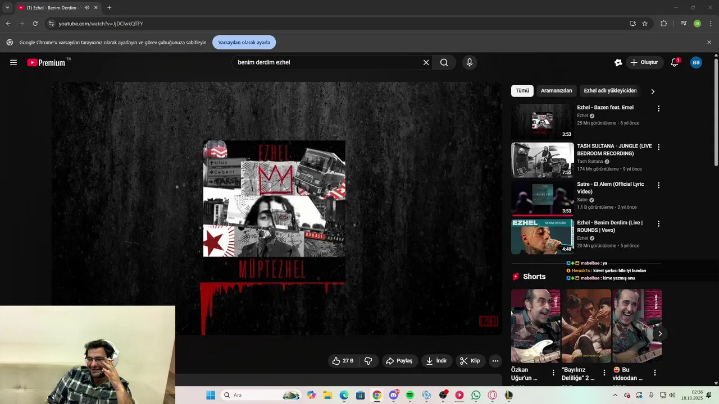Open the Chrome profile avatar m
Viewport: 719px width, 404px height.
tap(697, 24)
